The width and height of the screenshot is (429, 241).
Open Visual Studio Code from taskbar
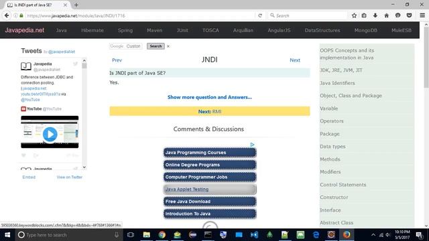coord(254,235)
